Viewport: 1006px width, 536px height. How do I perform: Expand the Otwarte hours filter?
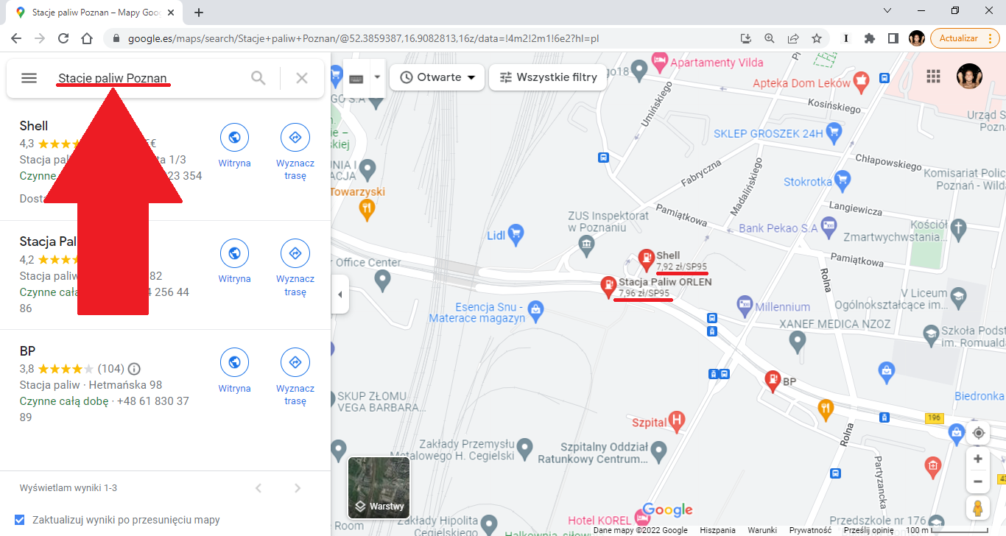coord(437,77)
